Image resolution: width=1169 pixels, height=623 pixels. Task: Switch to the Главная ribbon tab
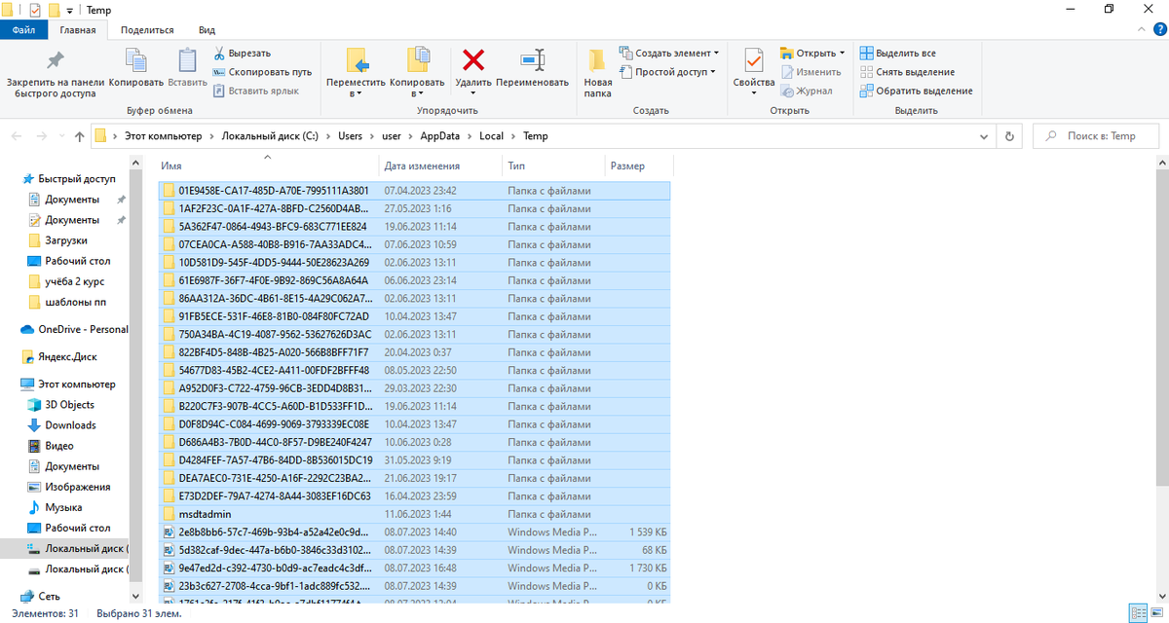pyautogui.click(x=78, y=30)
